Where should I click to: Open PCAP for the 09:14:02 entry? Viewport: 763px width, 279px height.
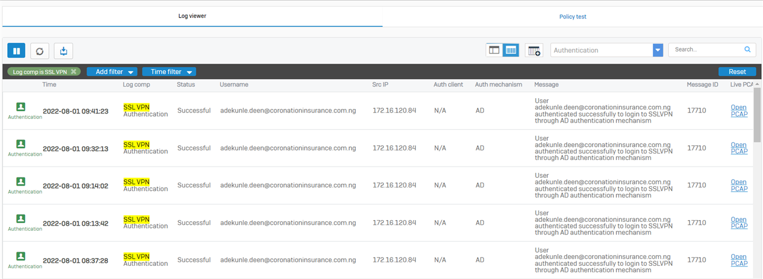[x=739, y=186]
